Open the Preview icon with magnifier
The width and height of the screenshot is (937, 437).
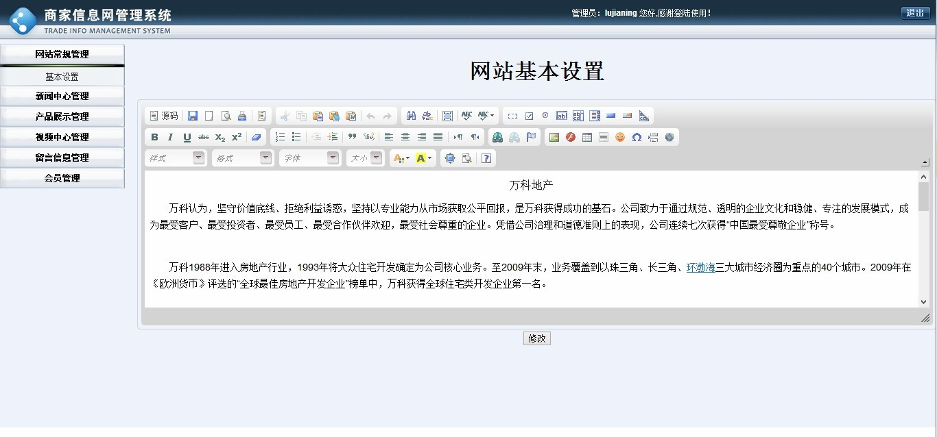click(x=226, y=116)
